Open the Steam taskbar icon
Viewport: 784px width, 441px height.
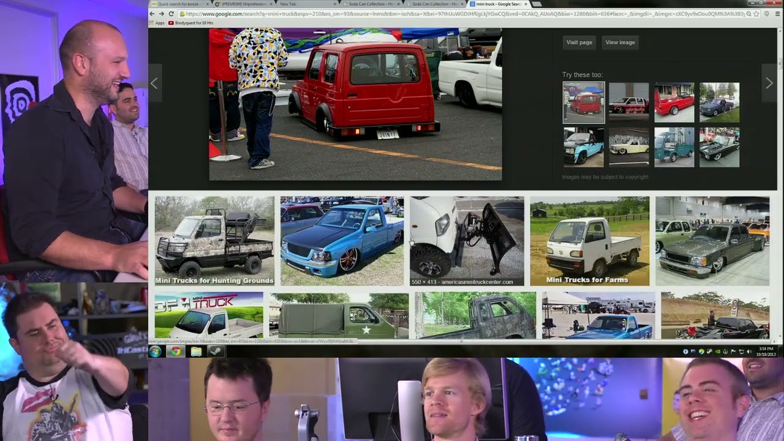(x=216, y=351)
